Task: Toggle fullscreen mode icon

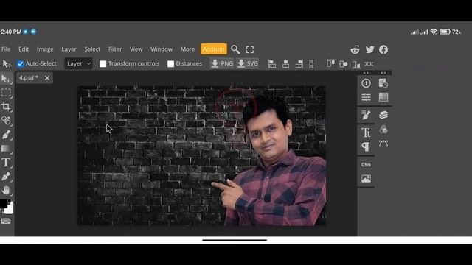Action: point(250,49)
